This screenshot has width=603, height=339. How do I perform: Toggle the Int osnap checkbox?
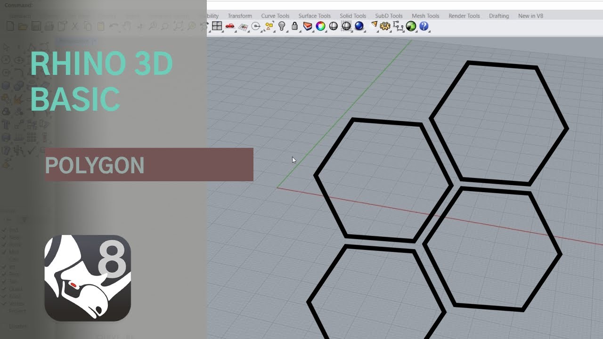4,267
